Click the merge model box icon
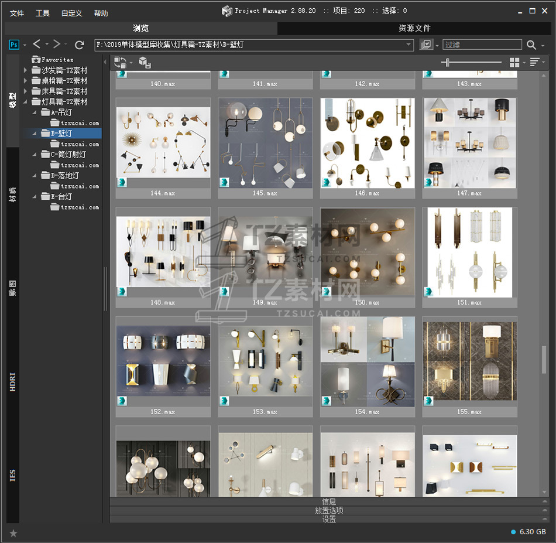Viewport: 556px width, 543px height. pos(145,62)
